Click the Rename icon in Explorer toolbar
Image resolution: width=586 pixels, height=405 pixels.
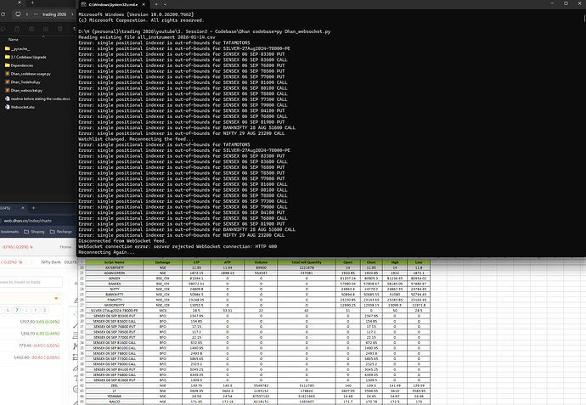click(31, 29)
